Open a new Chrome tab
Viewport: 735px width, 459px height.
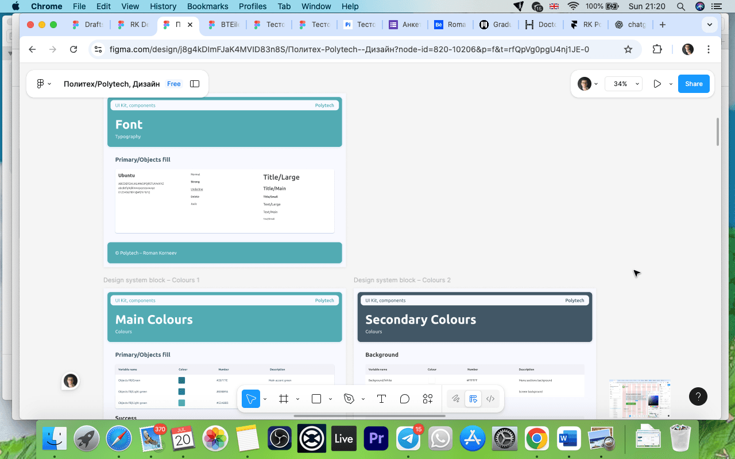coord(663,25)
